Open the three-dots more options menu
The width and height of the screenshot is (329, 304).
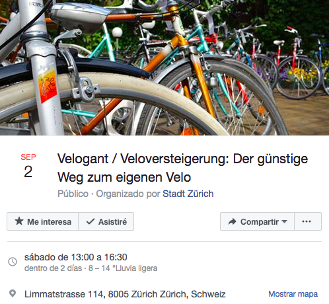pyautogui.click(x=308, y=221)
